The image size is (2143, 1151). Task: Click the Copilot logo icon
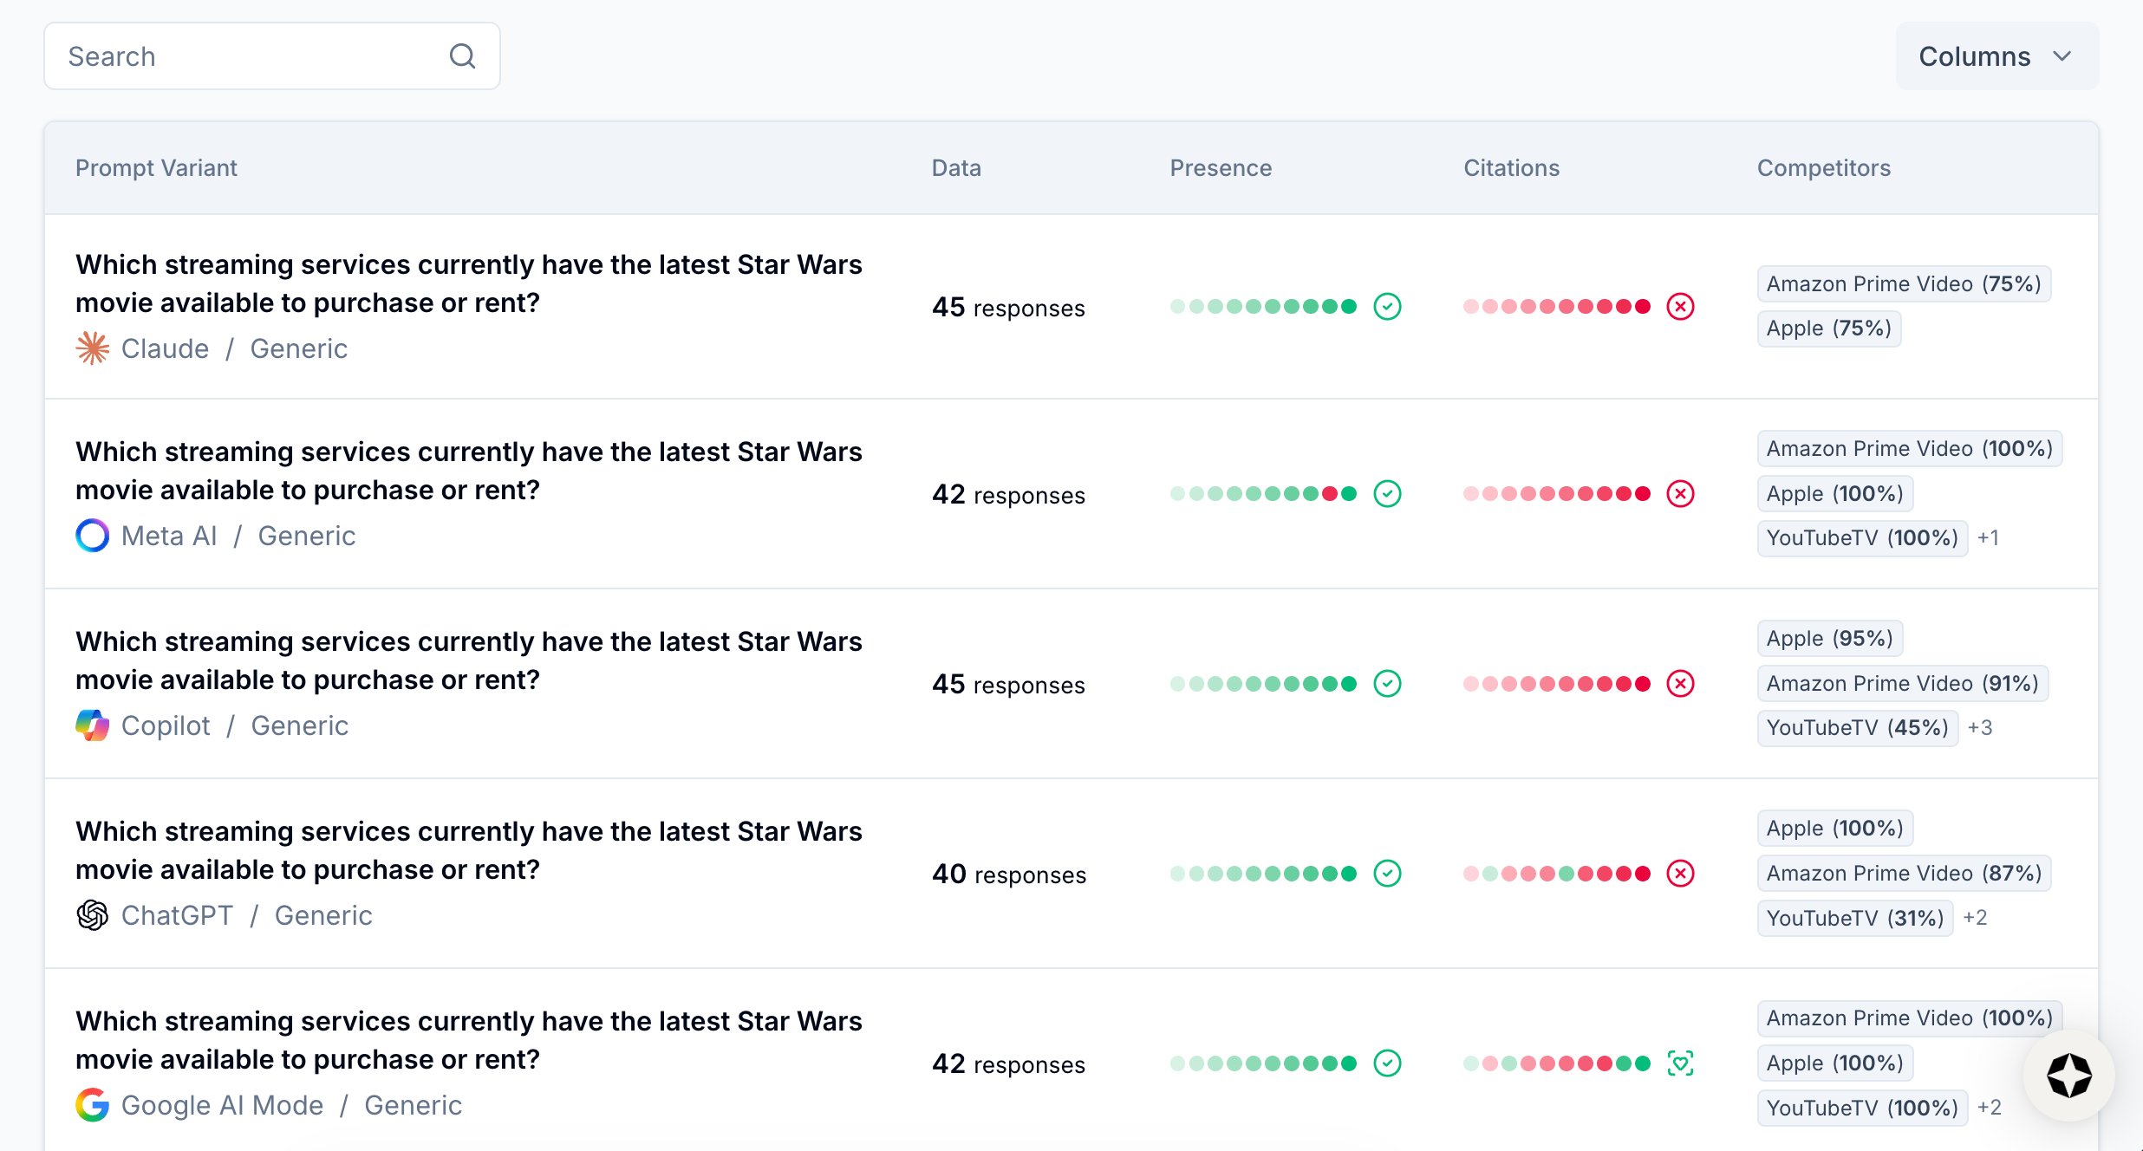[93, 725]
